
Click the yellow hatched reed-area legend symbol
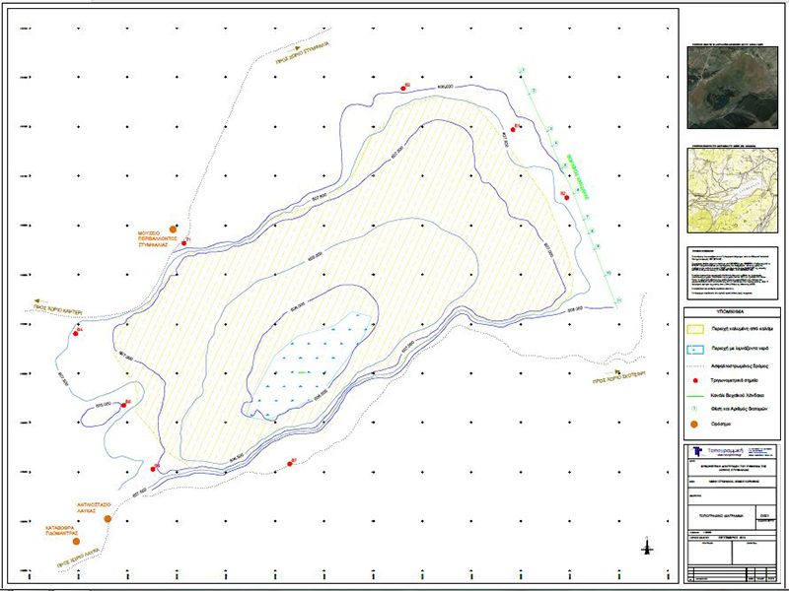point(695,329)
